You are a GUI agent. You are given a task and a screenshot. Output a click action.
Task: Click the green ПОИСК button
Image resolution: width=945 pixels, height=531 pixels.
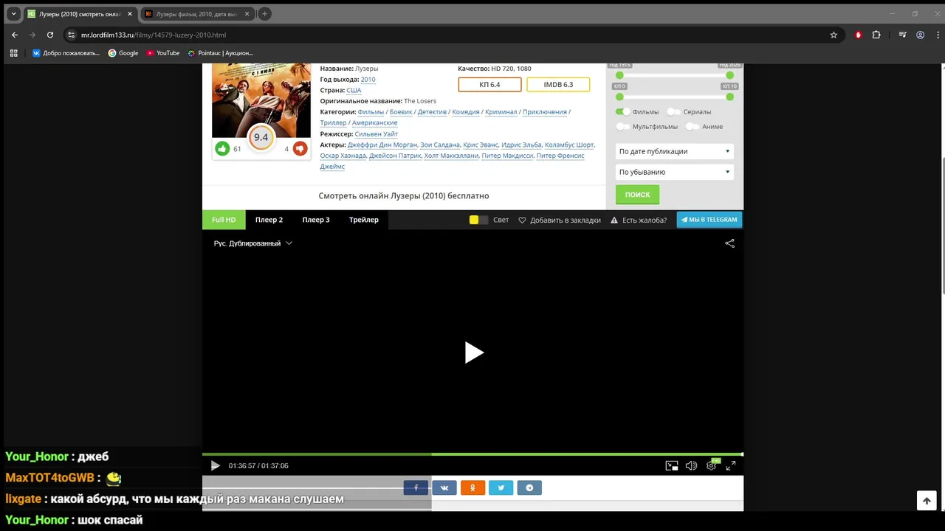click(x=638, y=195)
